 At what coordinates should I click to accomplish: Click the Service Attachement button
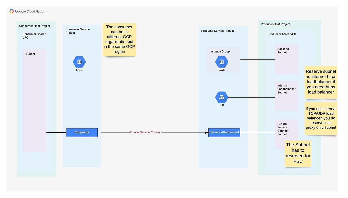click(224, 132)
